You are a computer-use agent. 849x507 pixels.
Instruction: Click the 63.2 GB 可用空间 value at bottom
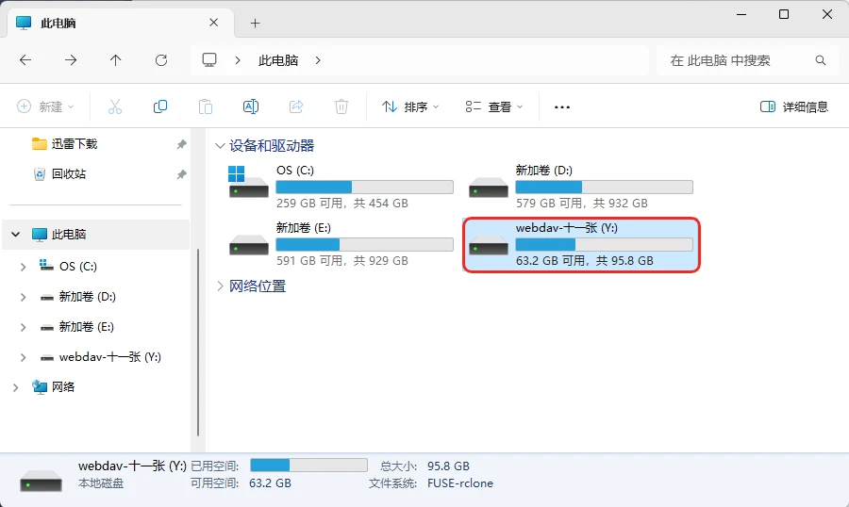[270, 483]
